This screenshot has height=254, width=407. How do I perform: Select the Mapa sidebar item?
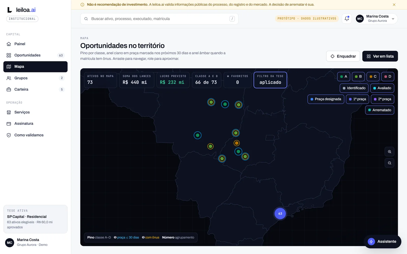pyautogui.click(x=35, y=67)
